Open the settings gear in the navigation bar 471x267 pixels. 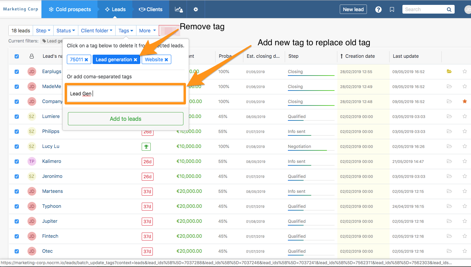click(196, 9)
